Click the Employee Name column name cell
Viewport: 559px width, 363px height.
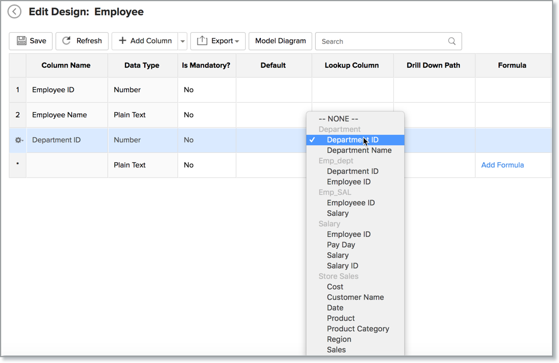[x=60, y=115]
